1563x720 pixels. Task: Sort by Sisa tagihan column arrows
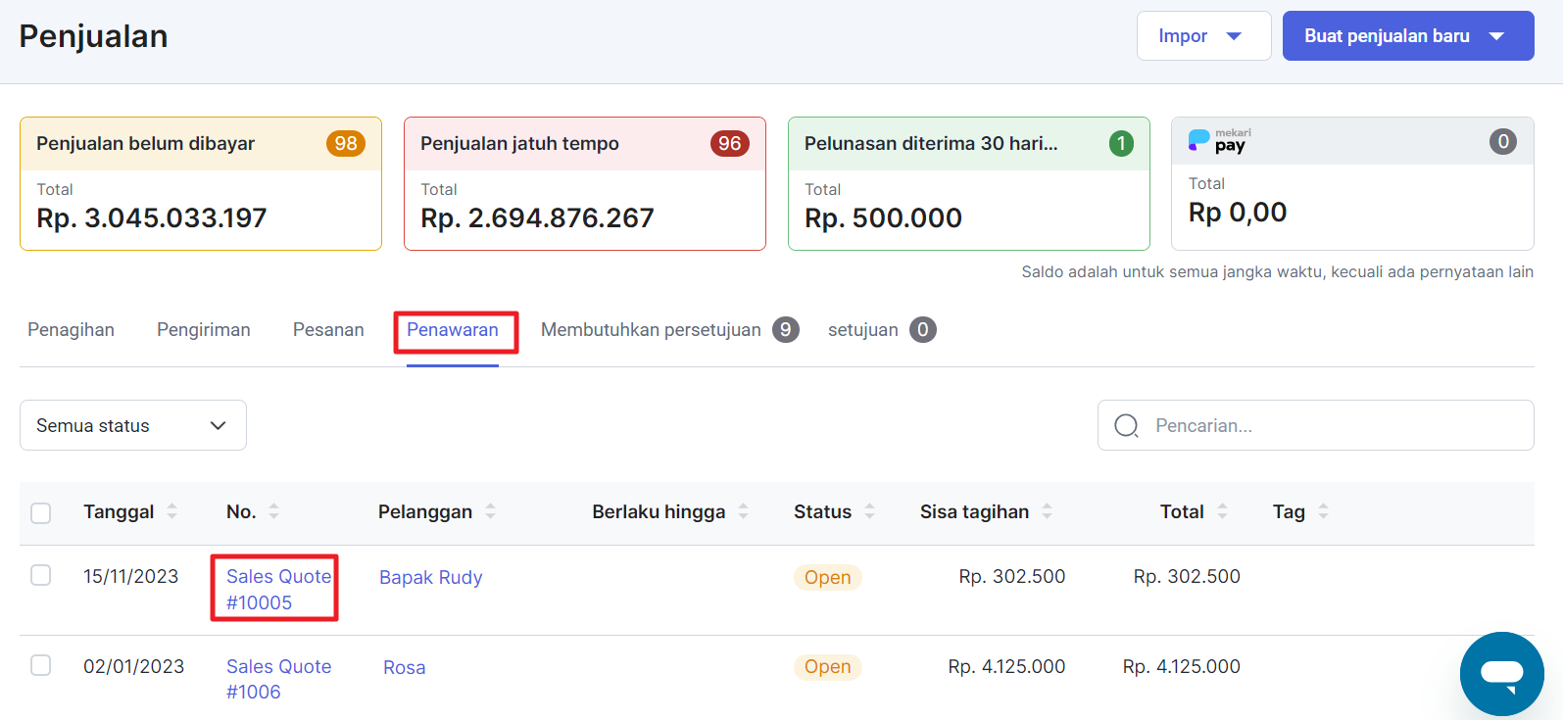(x=1048, y=511)
